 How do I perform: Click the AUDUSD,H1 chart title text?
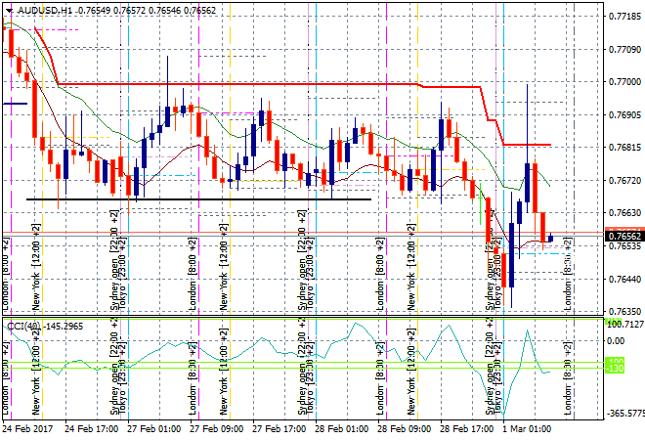[x=43, y=8]
